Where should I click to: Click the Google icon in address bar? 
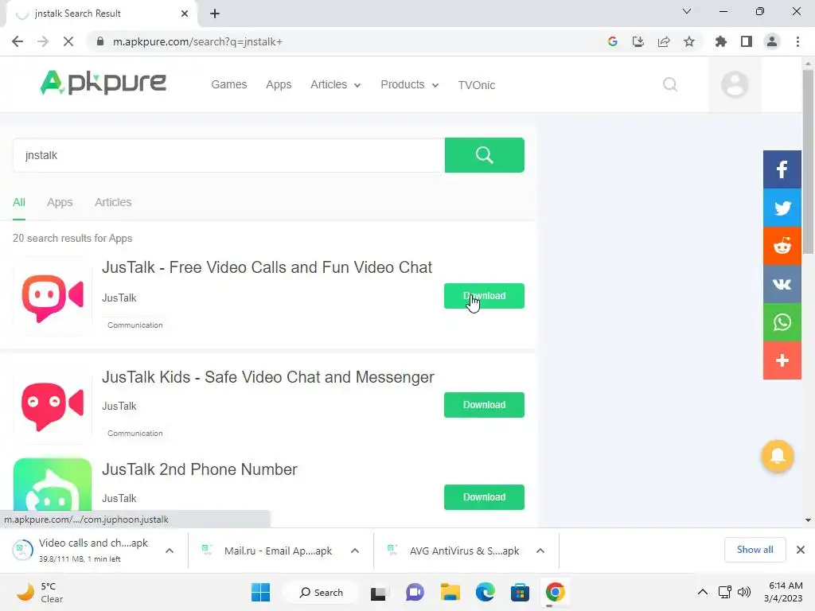(x=612, y=41)
